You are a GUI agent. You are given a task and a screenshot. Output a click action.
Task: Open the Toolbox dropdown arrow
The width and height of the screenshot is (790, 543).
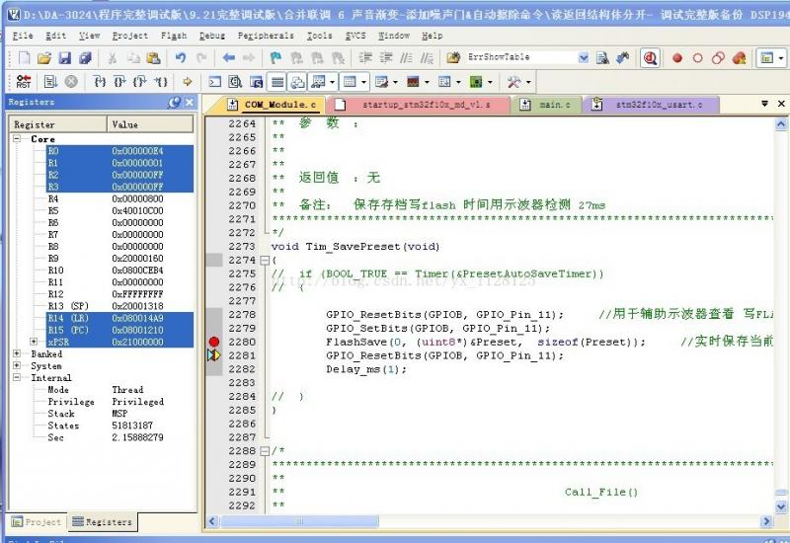coord(528,82)
